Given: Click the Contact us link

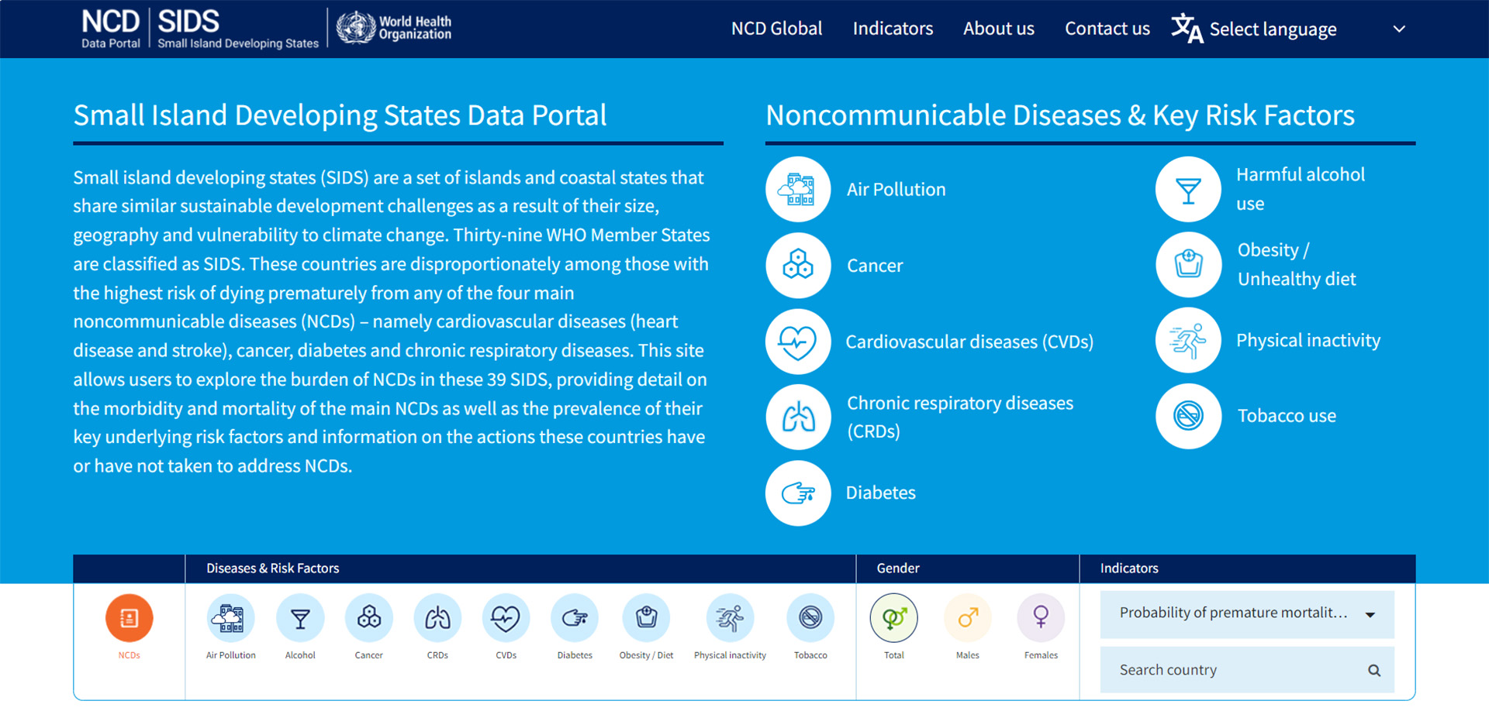Looking at the screenshot, I should [1107, 29].
